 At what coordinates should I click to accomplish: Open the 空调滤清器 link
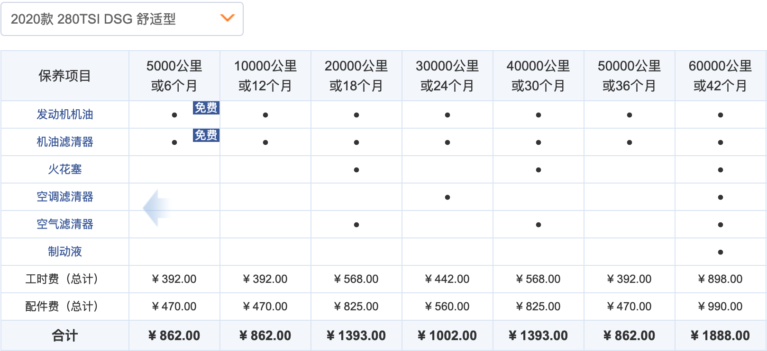click(65, 197)
